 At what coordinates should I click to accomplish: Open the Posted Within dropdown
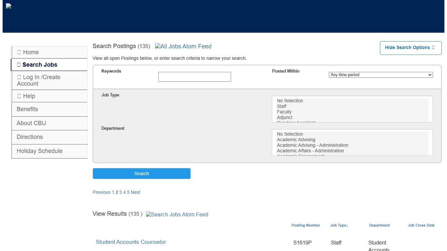(380, 75)
